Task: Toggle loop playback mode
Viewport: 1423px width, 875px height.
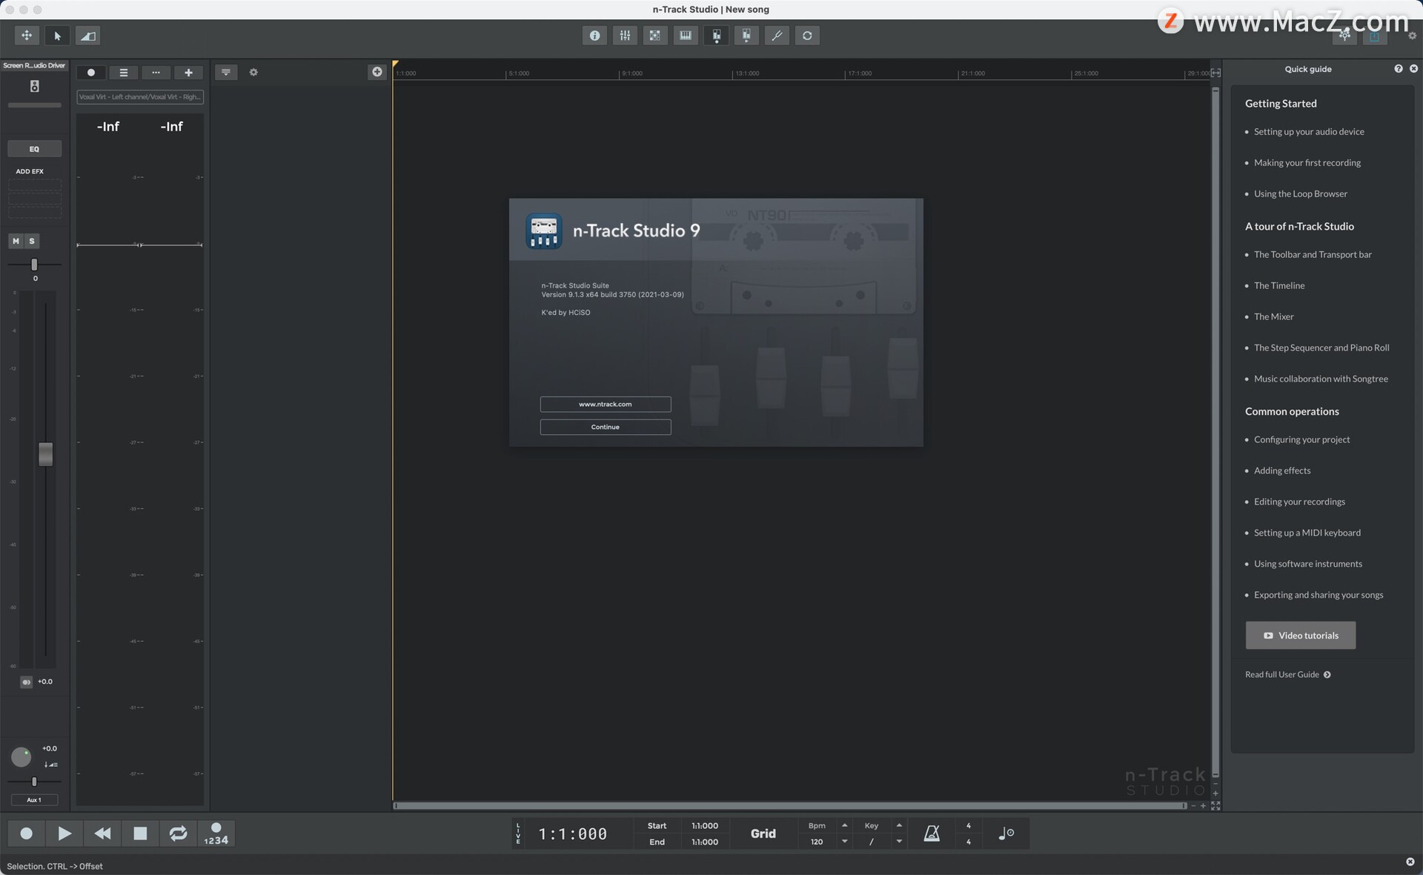Action: point(178,834)
